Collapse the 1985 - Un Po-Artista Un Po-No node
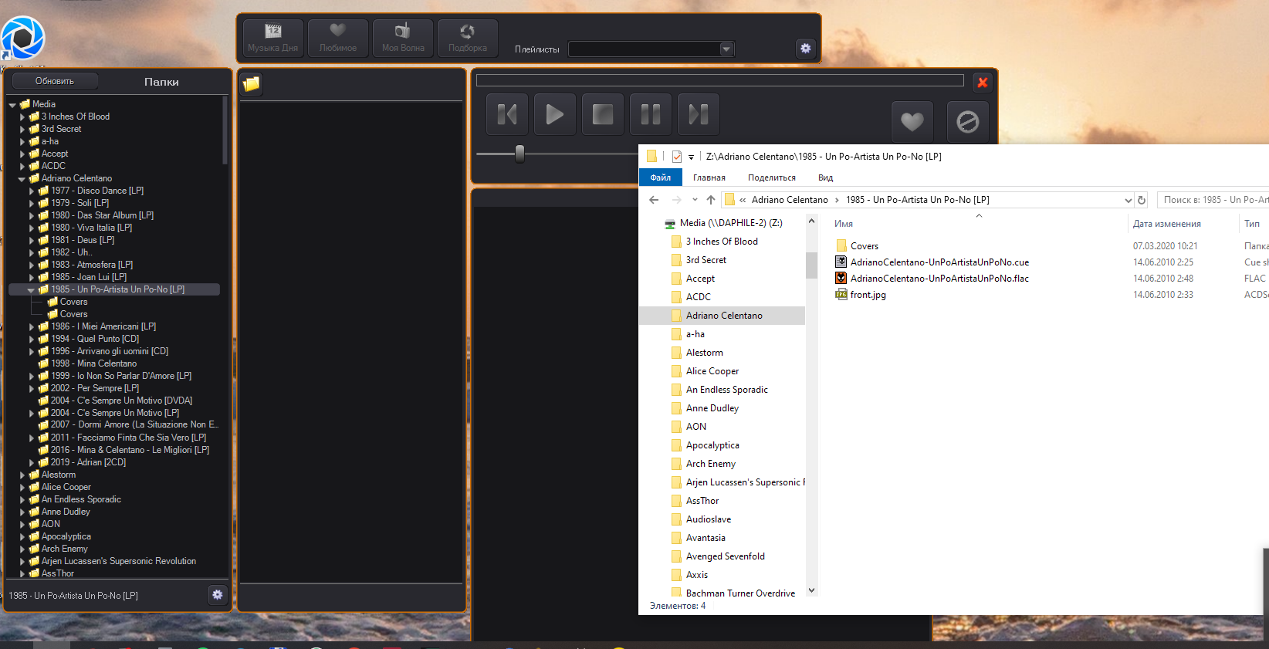The width and height of the screenshot is (1269, 649). pos(32,290)
